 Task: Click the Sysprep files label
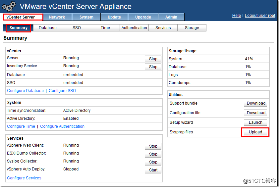181,132
